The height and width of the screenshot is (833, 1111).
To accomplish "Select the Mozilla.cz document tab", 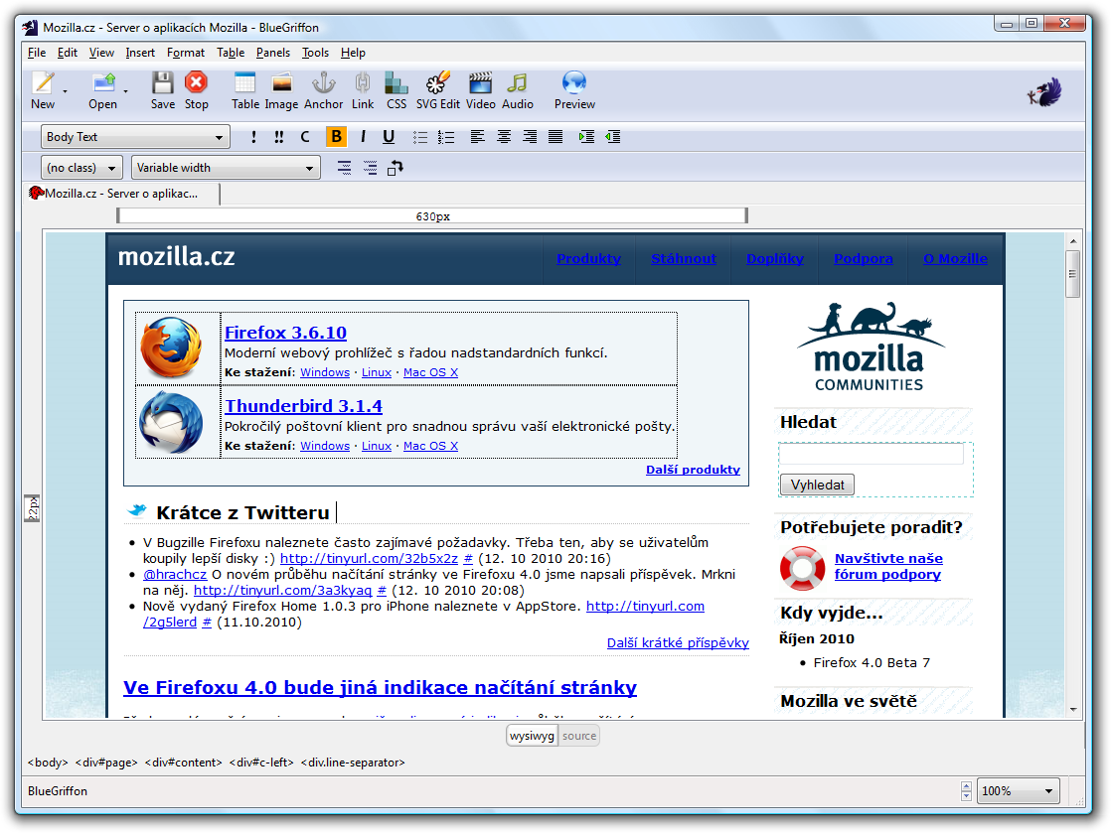I will pyautogui.click(x=122, y=194).
